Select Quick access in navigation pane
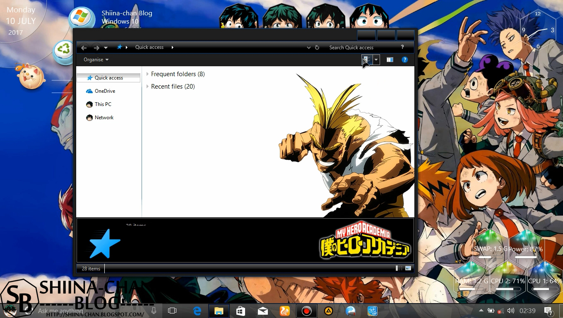The height and width of the screenshot is (318, 563). click(108, 78)
